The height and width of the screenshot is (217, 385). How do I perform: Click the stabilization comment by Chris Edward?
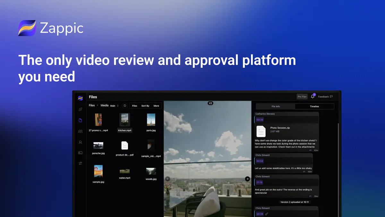pos(283,163)
